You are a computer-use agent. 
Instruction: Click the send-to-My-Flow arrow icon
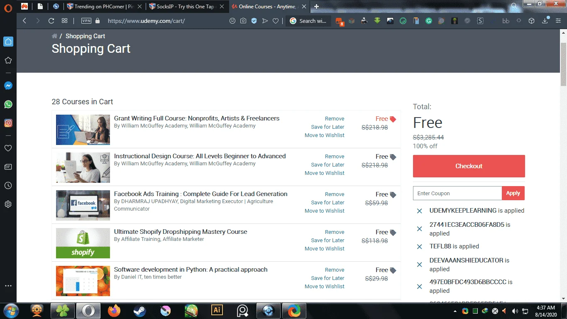tap(265, 21)
